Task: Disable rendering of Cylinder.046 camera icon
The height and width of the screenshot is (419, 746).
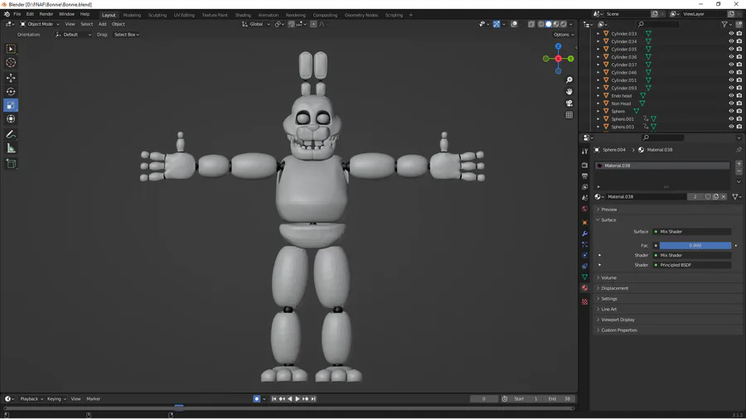Action: click(x=739, y=72)
